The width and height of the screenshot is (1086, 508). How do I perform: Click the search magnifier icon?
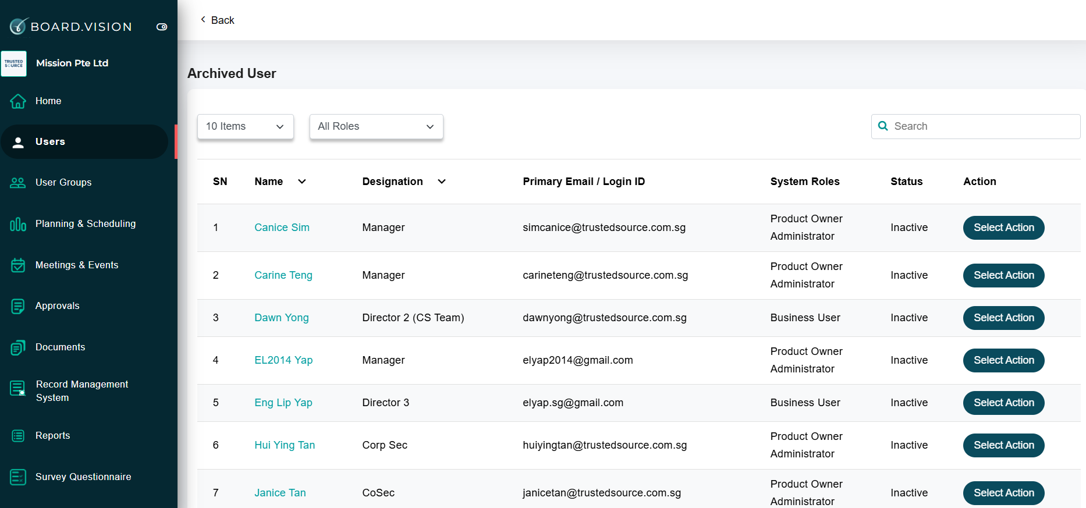tap(883, 126)
